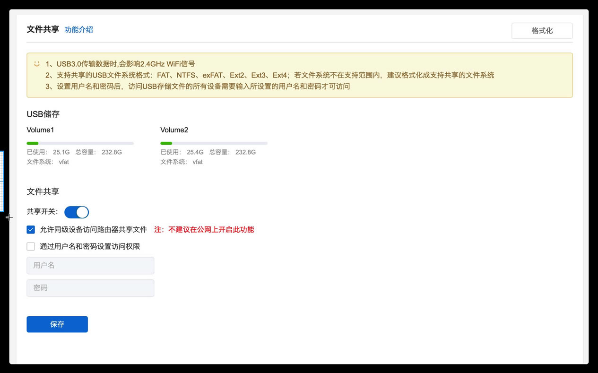Click the 共享开关 label
Screen dimensions: 598x373
[43, 212]
